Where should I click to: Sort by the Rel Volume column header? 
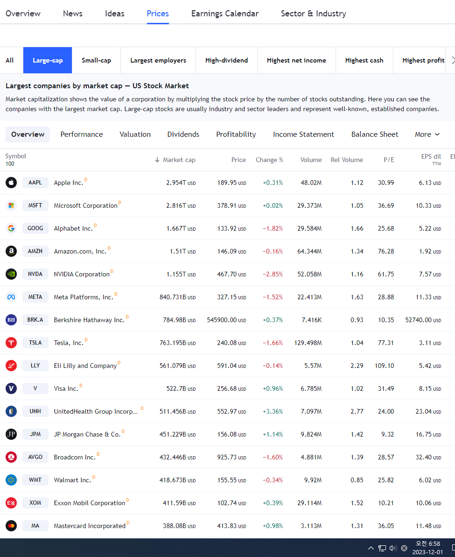[347, 160]
